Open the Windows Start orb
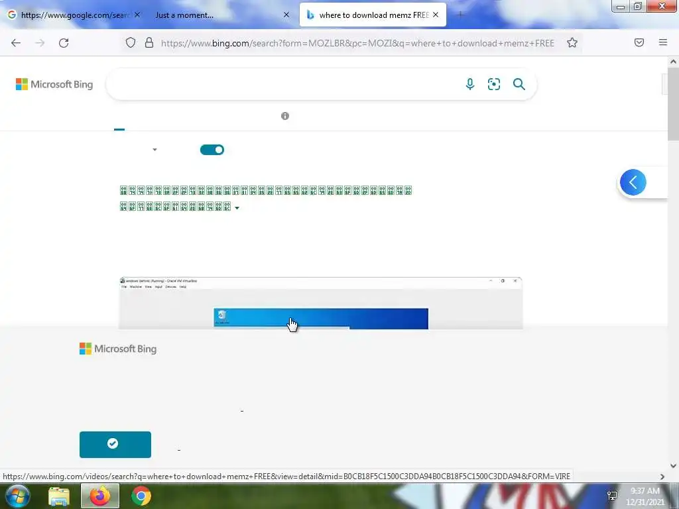This screenshot has width=679, height=509. pos(17,496)
